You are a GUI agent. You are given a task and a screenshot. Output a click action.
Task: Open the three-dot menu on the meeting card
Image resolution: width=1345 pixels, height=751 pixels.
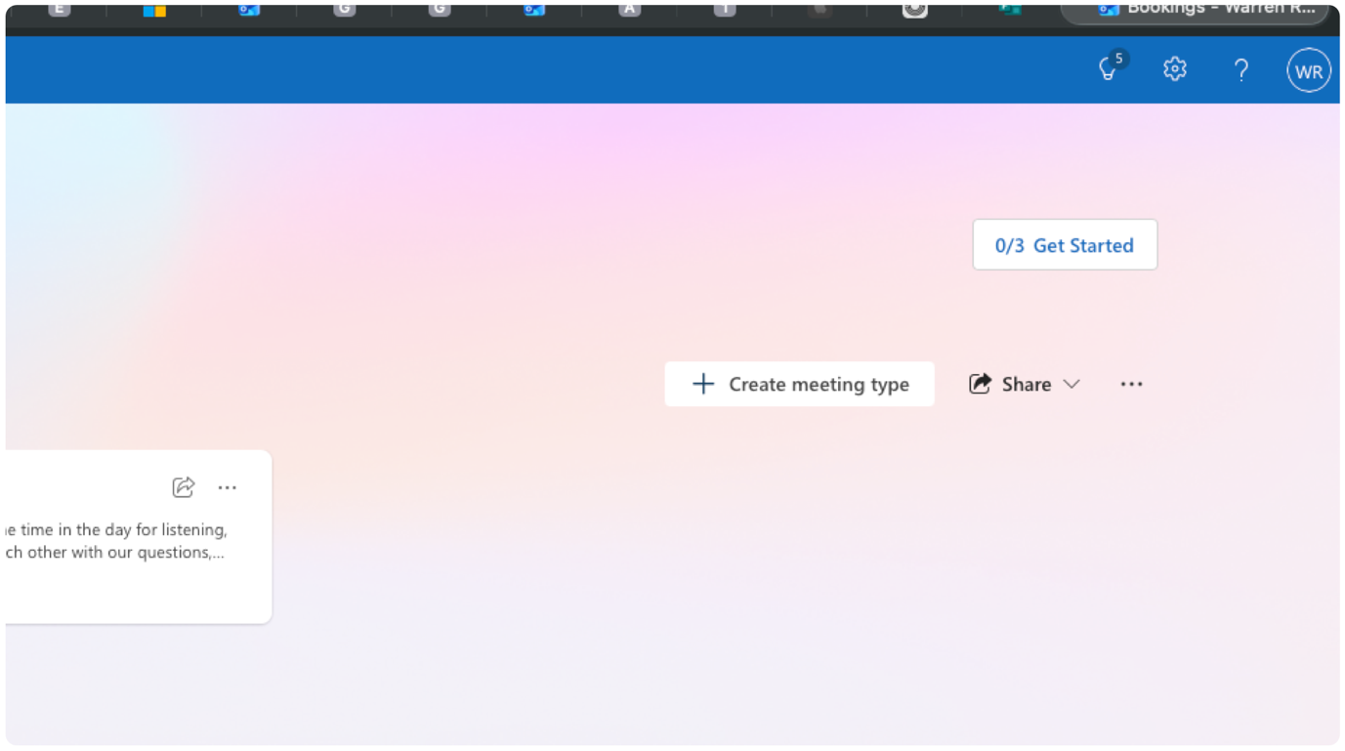[x=228, y=487]
